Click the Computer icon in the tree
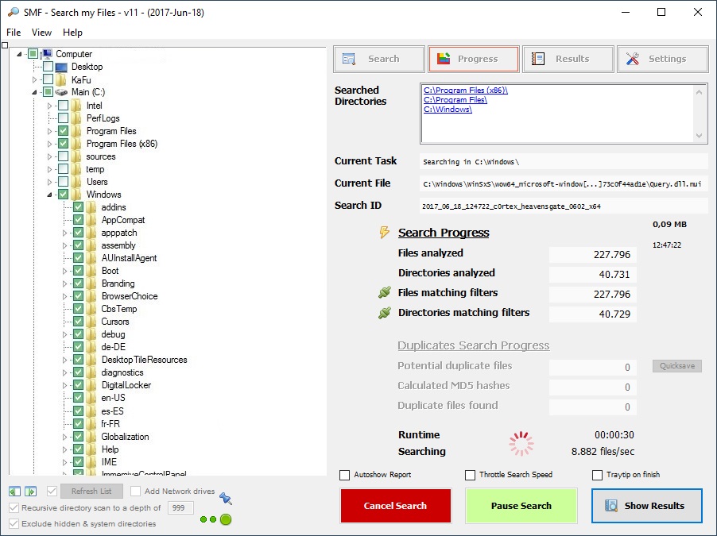The width and height of the screenshot is (717, 536). pos(47,54)
